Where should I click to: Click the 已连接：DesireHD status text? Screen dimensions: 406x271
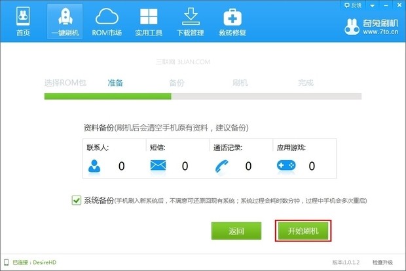(34, 262)
